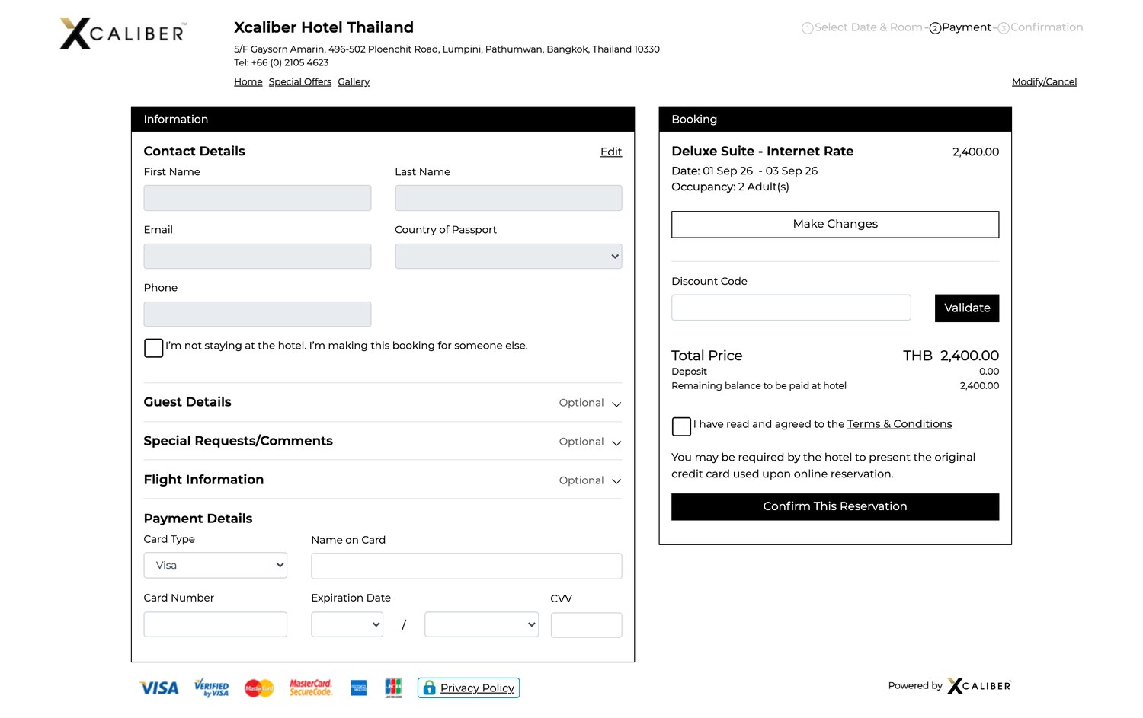Click the Email field

point(258,256)
